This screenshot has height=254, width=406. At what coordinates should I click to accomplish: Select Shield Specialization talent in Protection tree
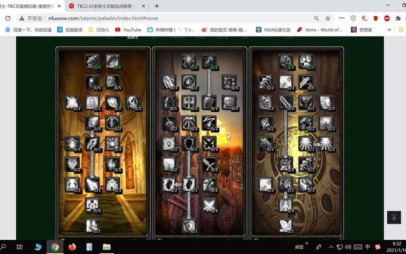(209, 102)
